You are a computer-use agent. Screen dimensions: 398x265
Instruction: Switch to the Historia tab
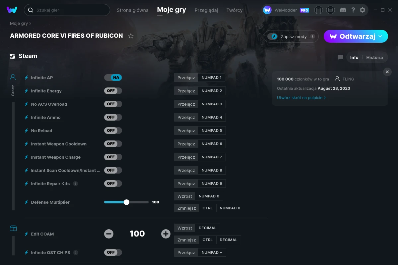point(374,57)
